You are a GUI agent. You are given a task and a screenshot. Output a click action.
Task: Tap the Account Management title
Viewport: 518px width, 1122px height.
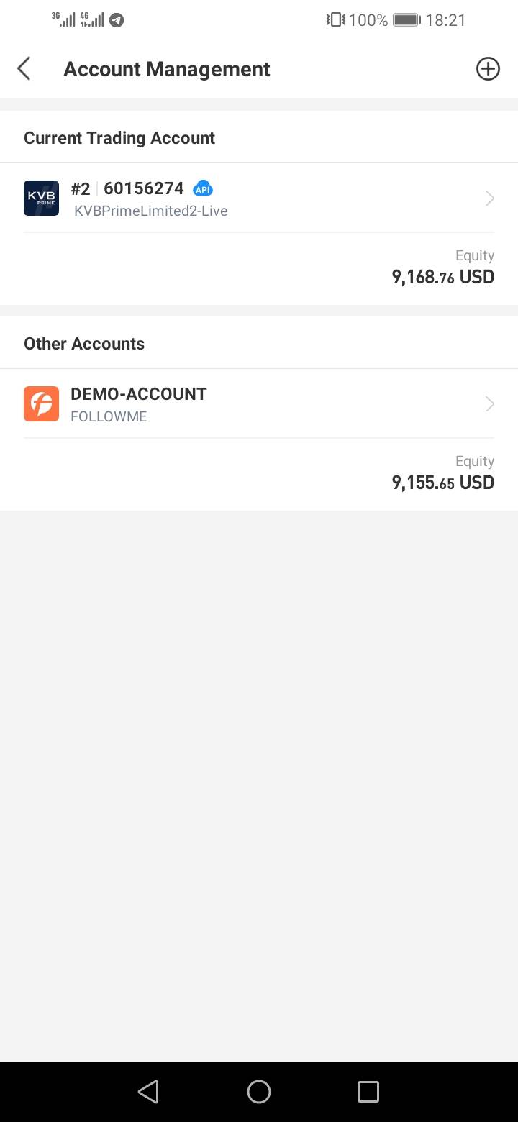pyautogui.click(x=166, y=69)
